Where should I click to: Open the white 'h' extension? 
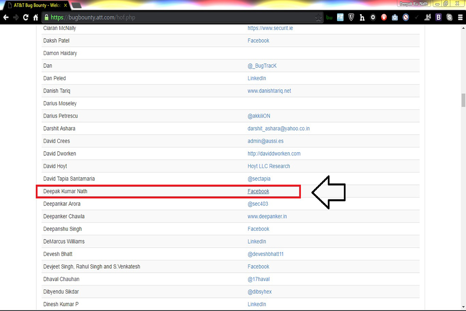[362, 18]
